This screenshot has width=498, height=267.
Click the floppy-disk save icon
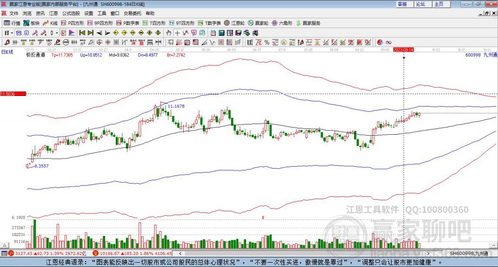[238, 32]
